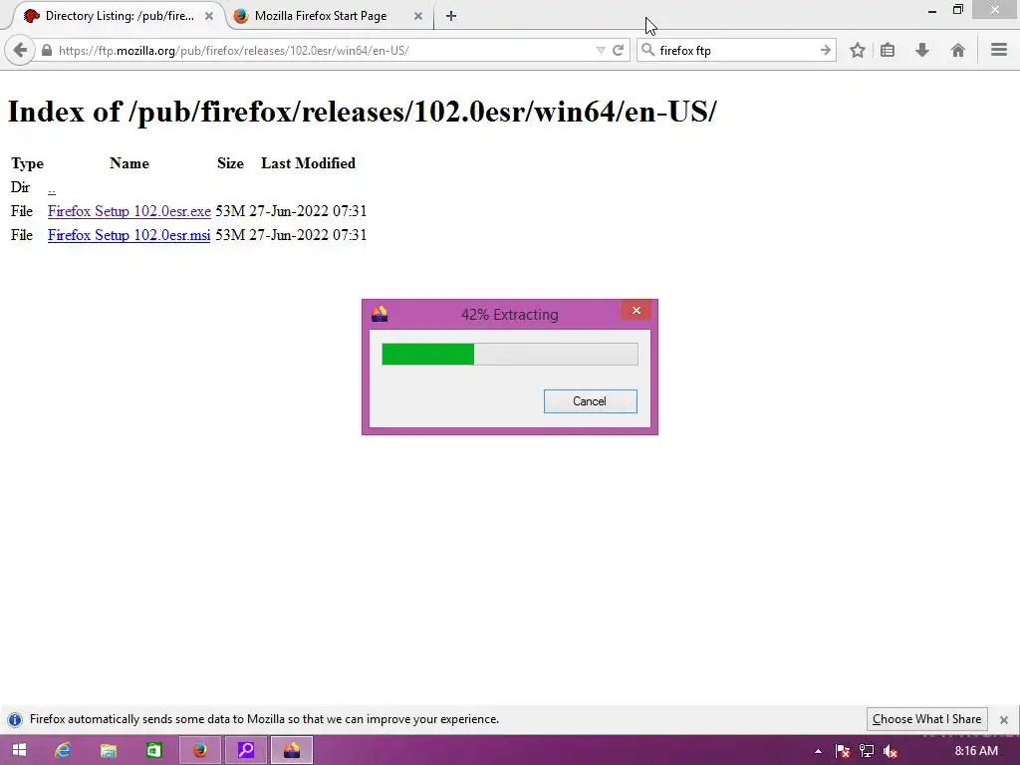This screenshot has height=765, width=1020.
Task: Open the URL history dropdown arrow
Action: (600, 50)
